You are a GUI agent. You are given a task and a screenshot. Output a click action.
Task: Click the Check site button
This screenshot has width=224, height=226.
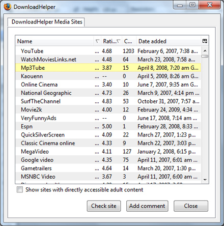[104, 206]
